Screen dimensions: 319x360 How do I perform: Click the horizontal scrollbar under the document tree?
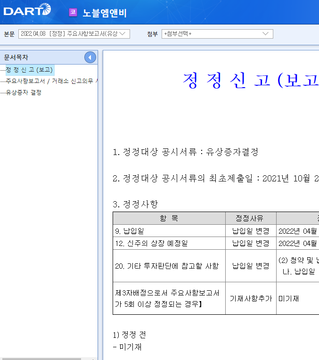[41, 359]
